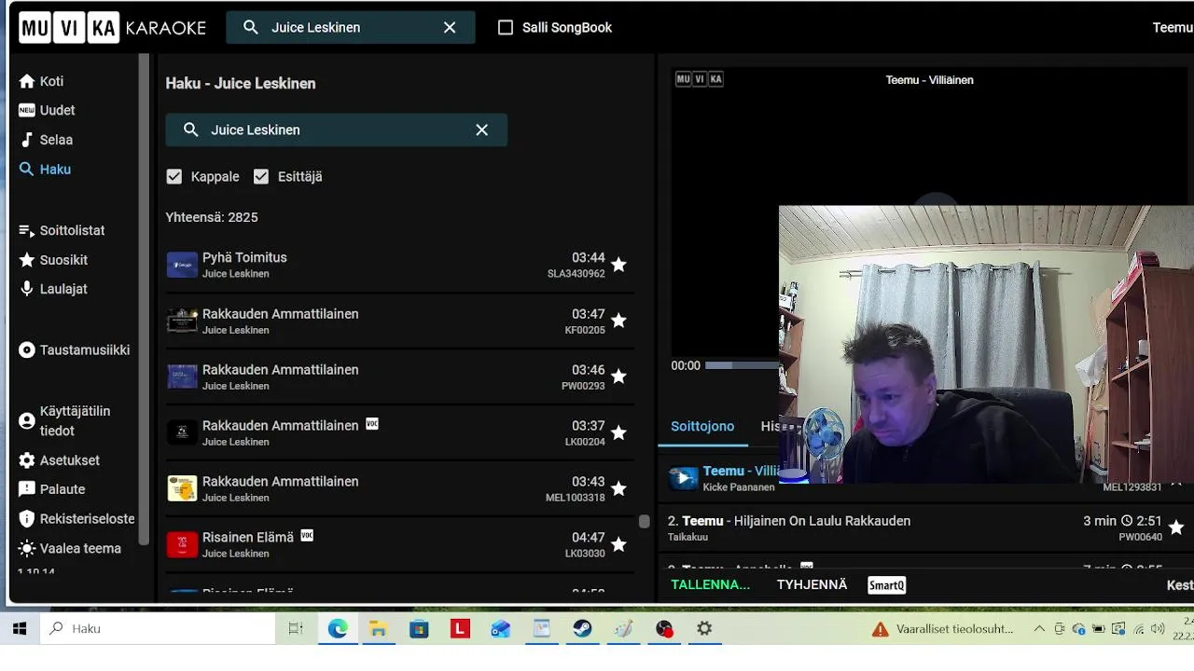Viewport: 1194px width, 671px height.
Task: Click the MUVIKA Karaoke logo
Action: [112, 28]
